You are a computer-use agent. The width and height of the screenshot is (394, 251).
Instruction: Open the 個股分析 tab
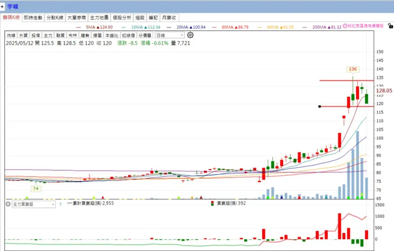pyautogui.click(x=122, y=18)
